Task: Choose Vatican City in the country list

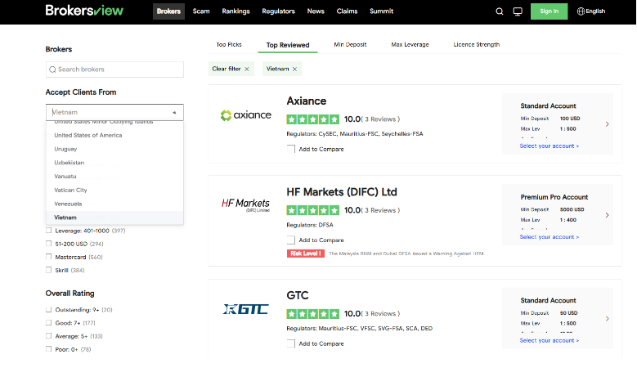Action: coord(114,190)
